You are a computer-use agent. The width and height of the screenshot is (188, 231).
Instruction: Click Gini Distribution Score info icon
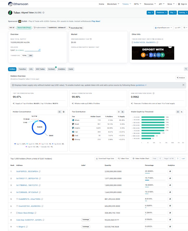point(153,93)
